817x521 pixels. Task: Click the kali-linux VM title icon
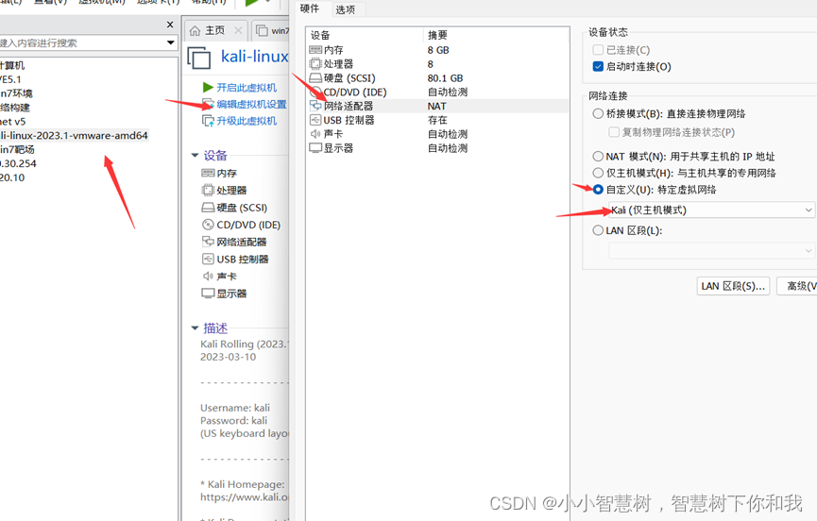[x=199, y=58]
